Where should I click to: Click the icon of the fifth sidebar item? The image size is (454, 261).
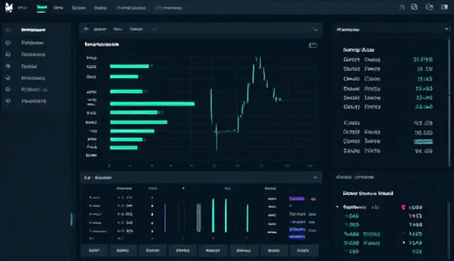[8, 77]
